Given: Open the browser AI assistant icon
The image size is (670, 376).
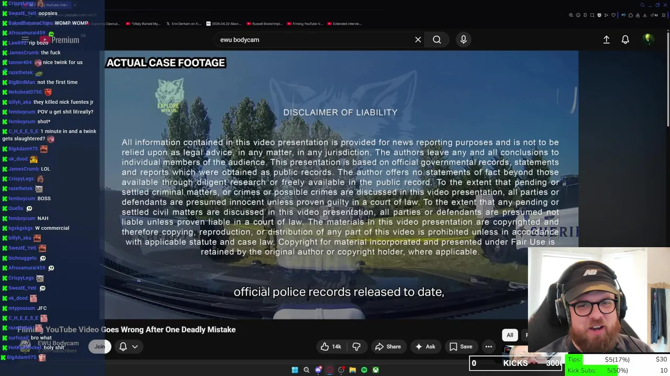Looking at the screenshot, I should tap(654, 15).
